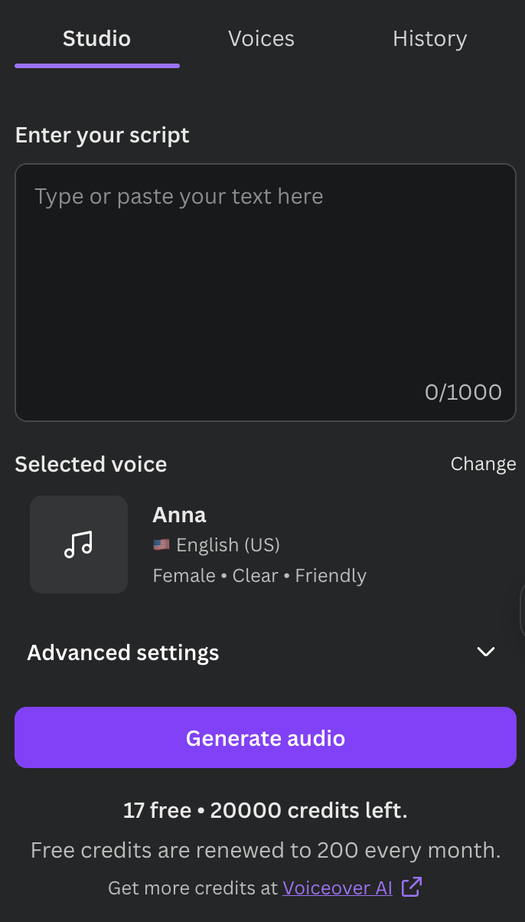Viewport: 525px width, 922px height.
Task: Click the free credits renewal note
Action: pos(265,850)
